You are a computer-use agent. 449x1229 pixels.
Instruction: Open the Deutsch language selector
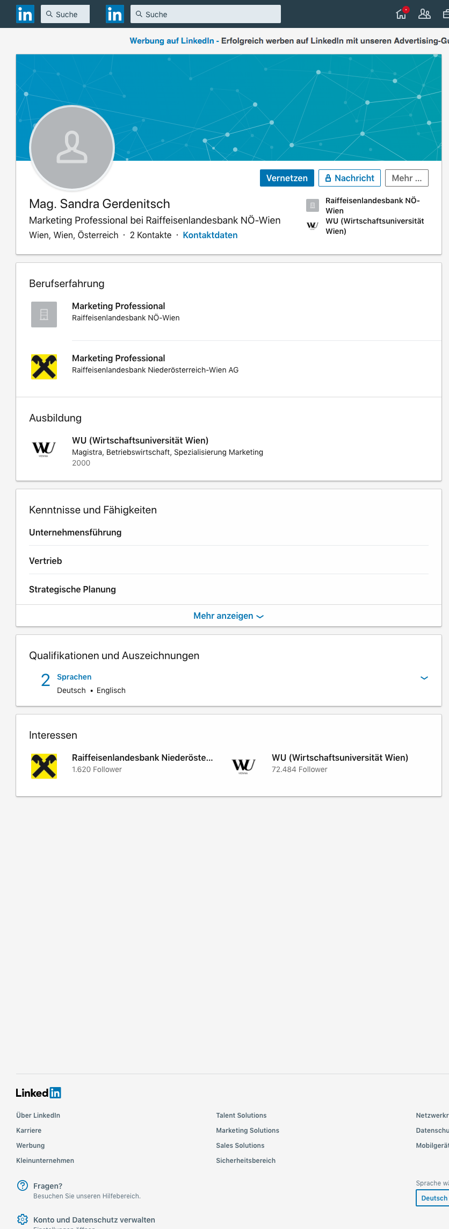433,1198
